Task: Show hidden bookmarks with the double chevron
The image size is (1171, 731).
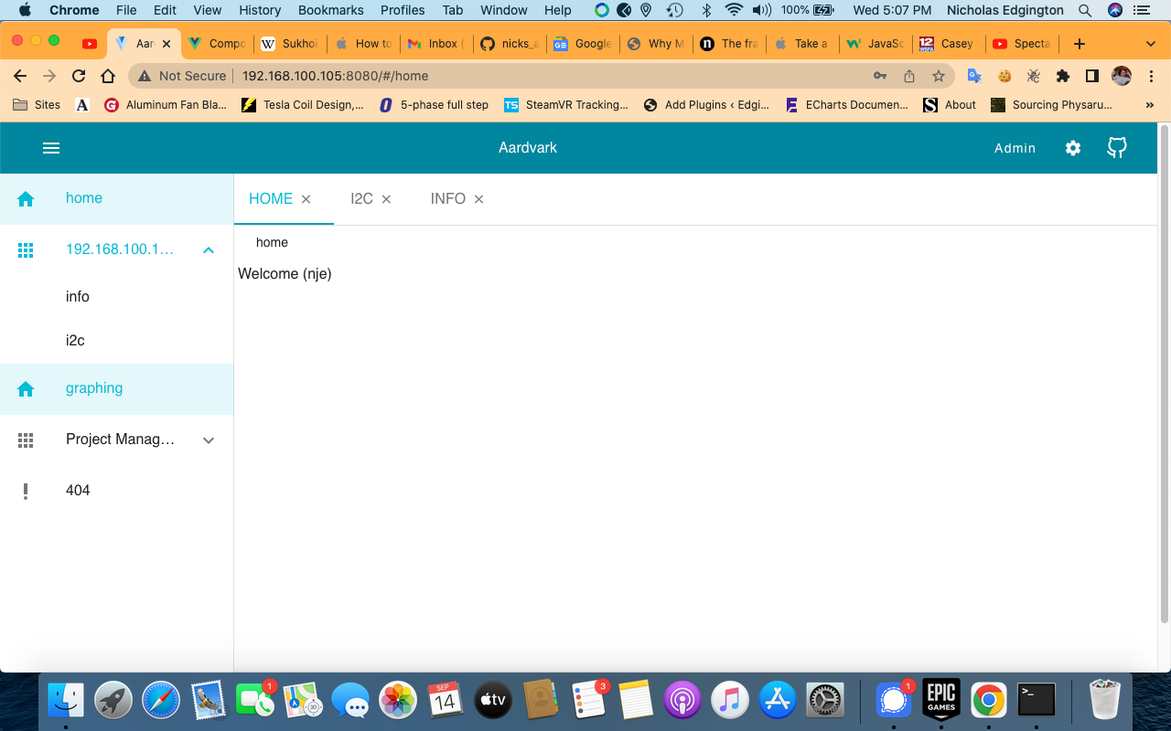Action: click(1149, 105)
